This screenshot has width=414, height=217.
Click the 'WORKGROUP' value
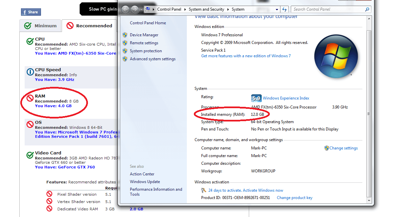(x=263, y=171)
